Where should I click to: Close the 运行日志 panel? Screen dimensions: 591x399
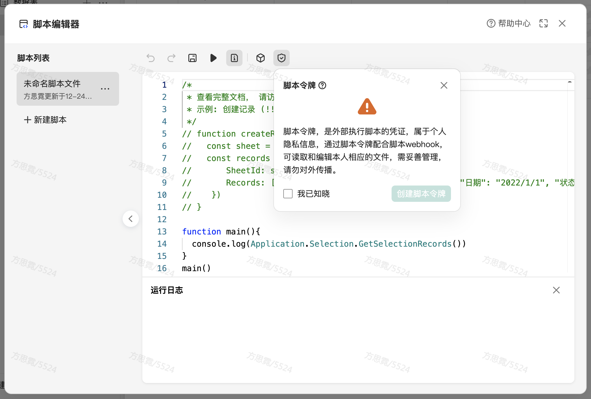tap(556, 290)
